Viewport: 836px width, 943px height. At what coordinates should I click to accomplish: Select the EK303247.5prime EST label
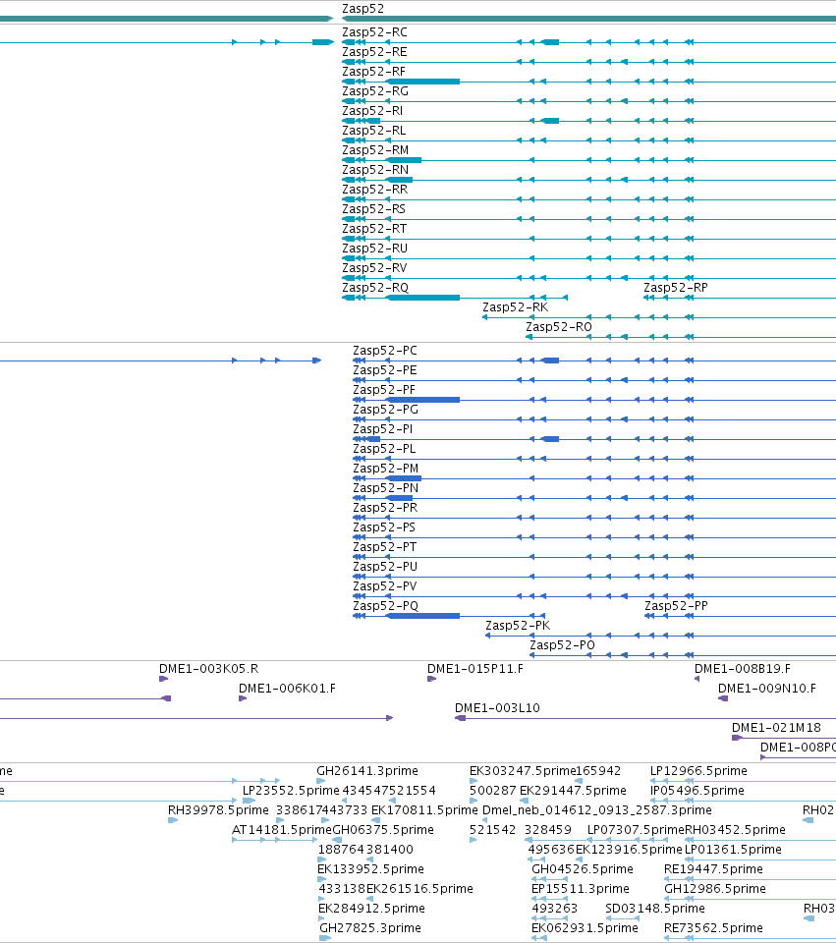[x=523, y=771]
